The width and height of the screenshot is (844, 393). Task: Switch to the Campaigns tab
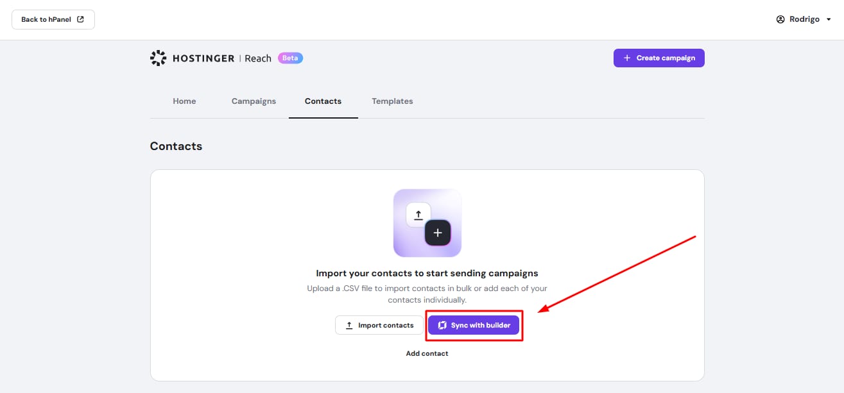[254, 101]
